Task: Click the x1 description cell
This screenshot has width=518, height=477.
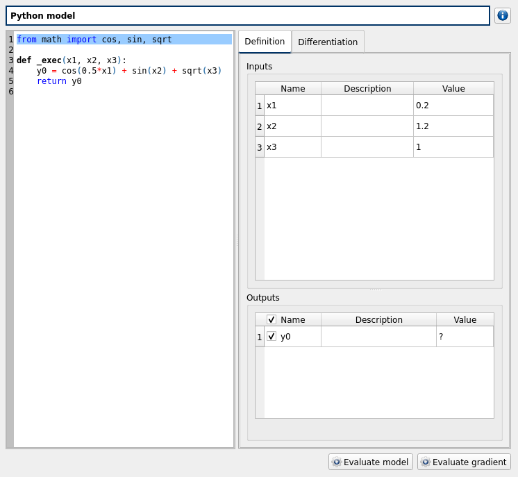Action: pos(367,106)
